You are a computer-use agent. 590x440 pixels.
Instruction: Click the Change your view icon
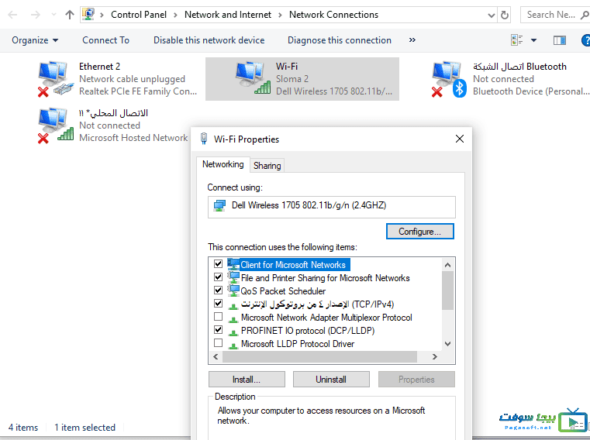(516, 40)
